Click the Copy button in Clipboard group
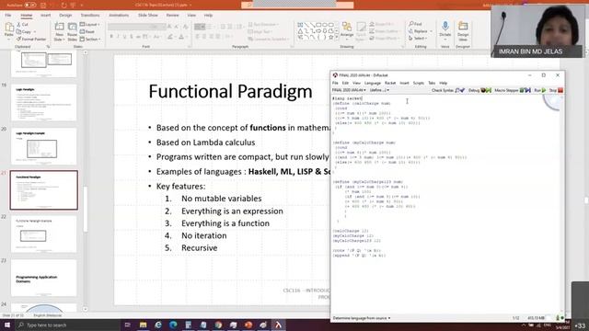Image resolution: width=589 pixels, height=331 pixels. (x=25, y=32)
